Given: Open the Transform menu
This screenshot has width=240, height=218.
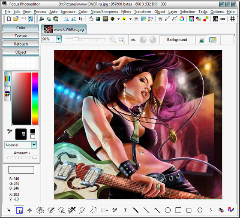Looking at the screenshot, I should click(142, 12).
